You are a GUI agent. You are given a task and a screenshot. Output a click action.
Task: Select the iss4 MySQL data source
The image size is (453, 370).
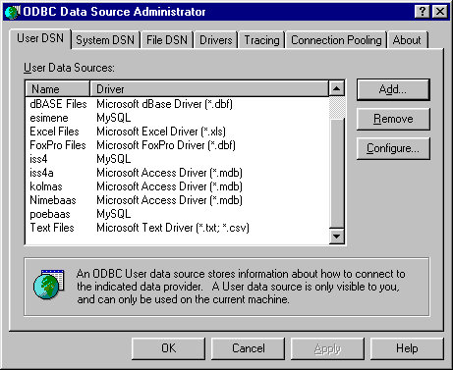click(38, 159)
